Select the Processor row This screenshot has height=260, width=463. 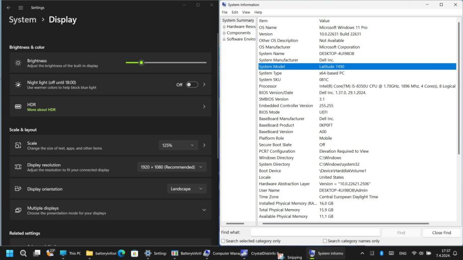click(x=357, y=86)
